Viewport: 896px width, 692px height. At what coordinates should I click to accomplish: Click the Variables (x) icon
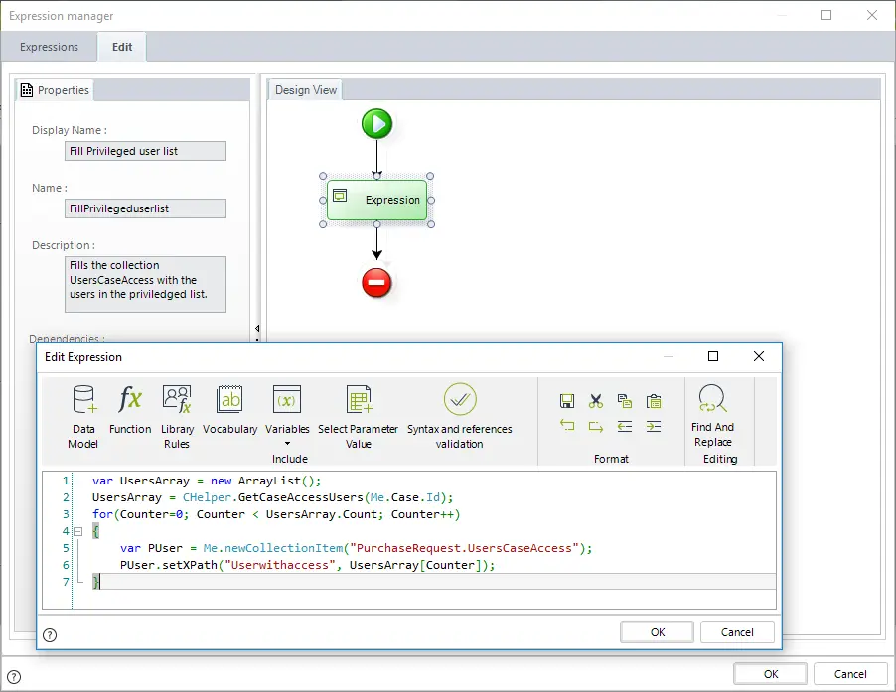(287, 399)
